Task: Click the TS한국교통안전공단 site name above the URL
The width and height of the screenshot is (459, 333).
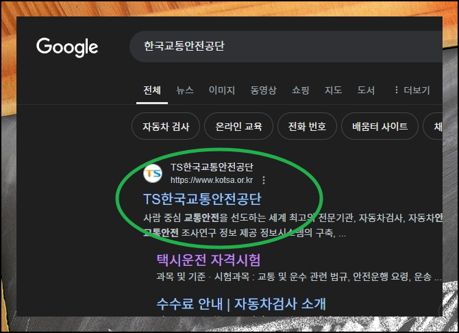Action: (x=212, y=167)
